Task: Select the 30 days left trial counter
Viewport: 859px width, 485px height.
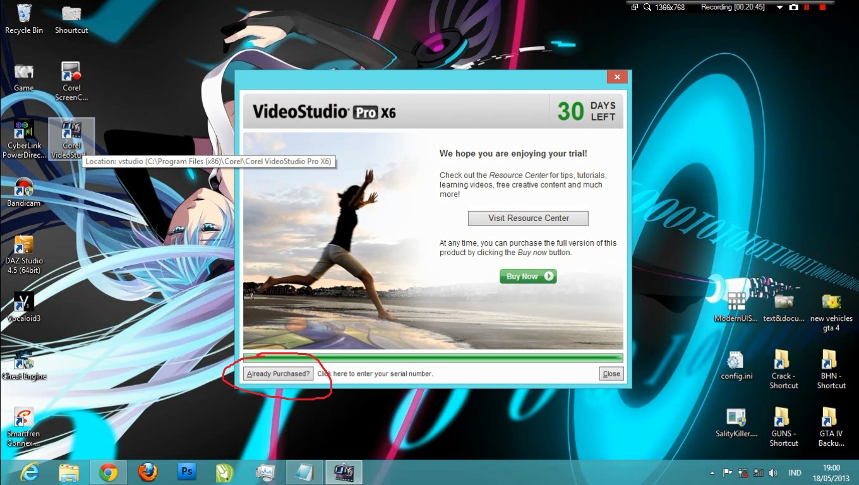Action: pyautogui.click(x=586, y=111)
